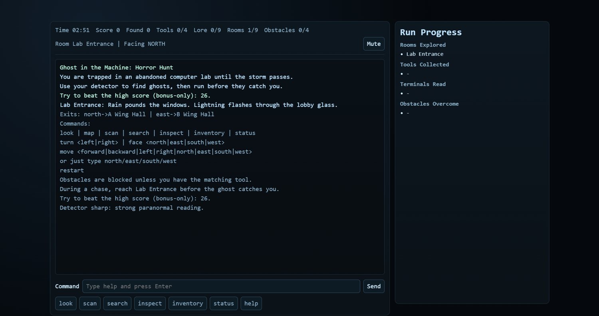Viewport: 599px width, 316px height.
Task: Click the 'Commands:' heading in the log
Action: coord(75,124)
